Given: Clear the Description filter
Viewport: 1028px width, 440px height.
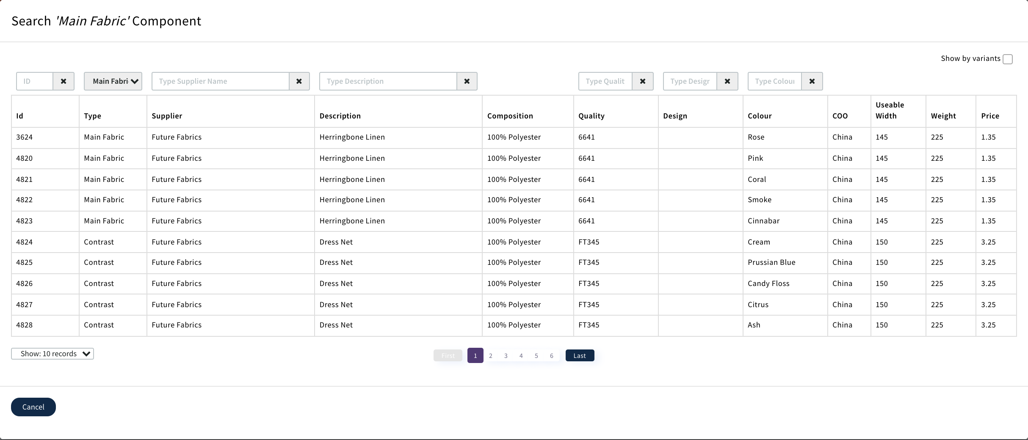Looking at the screenshot, I should 467,81.
